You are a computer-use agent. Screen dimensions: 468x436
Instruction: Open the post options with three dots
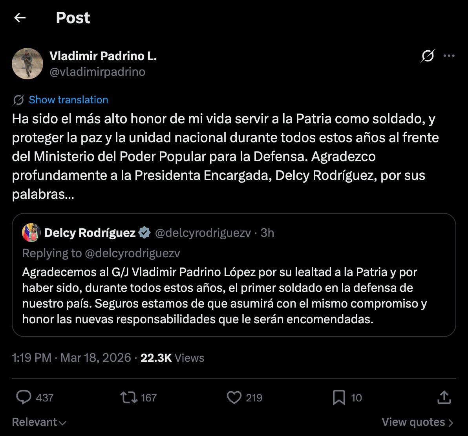coord(450,56)
